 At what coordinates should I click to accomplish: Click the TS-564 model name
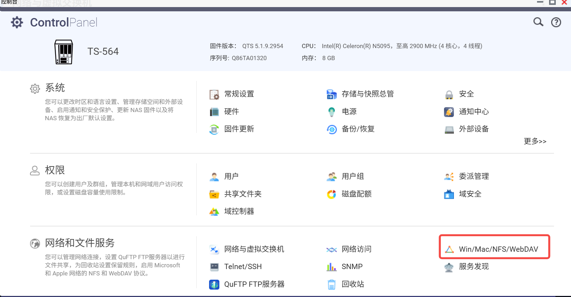click(103, 52)
